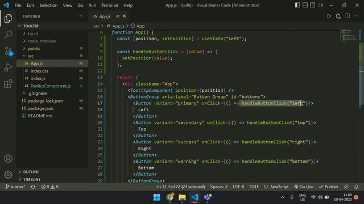Open the Selection menu

pos(48,5)
